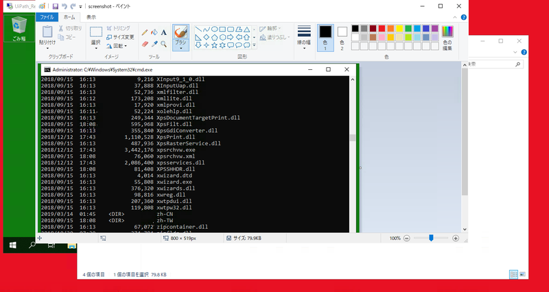Screen dimensions: 549x292
Task: Select the Recycle Bin (ごみ箱) desktop icon
Action: [x=19, y=29]
